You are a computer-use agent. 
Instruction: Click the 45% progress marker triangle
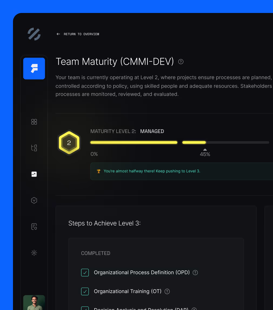pos(205,150)
